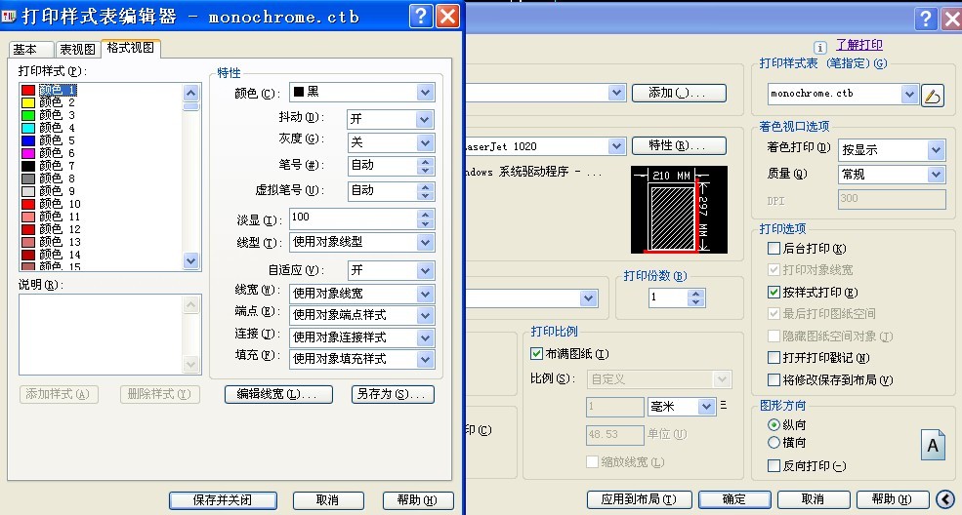Click help question icon in plot dialog title bar
Screen dimensions: 962x515
point(926,19)
